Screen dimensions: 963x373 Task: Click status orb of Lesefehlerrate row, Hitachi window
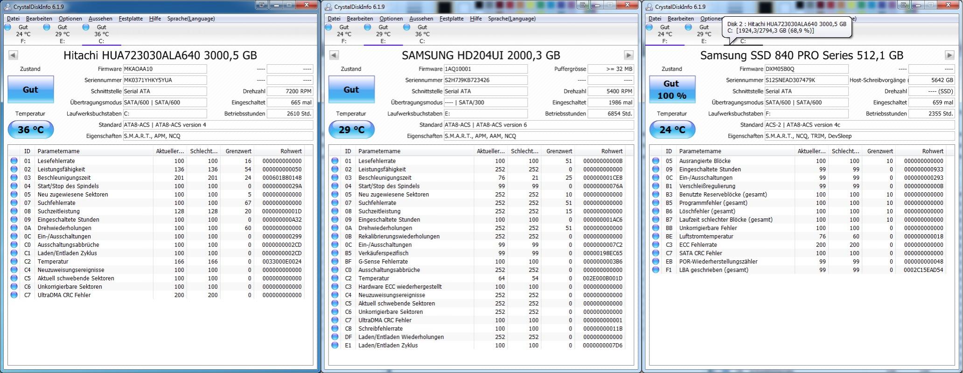14,161
